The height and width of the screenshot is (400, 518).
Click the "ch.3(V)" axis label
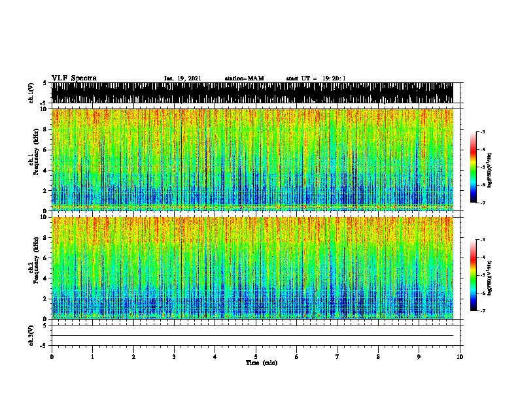31,336
